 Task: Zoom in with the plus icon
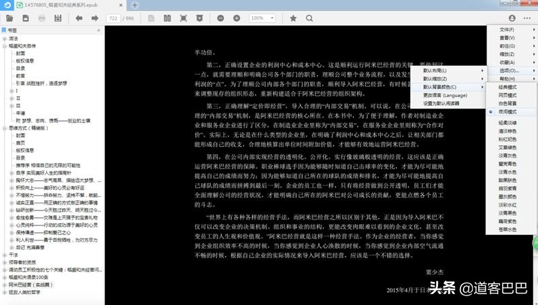pos(237,18)
